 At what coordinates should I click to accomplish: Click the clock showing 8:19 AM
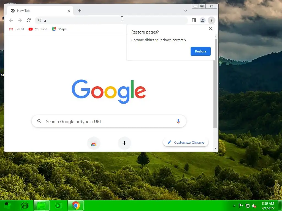[268, 206]
